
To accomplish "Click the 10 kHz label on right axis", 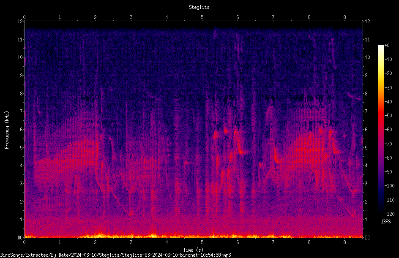I will [367, 57].
